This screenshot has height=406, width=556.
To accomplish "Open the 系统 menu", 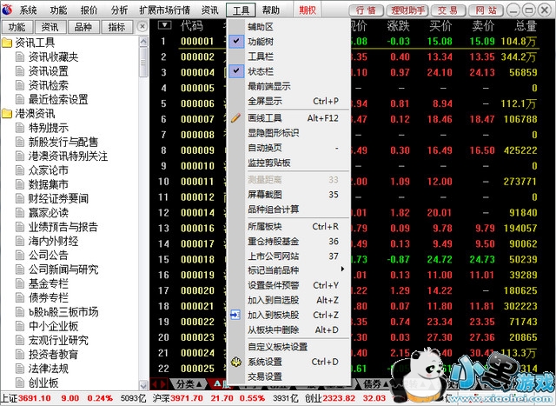I will coord(28,10).
